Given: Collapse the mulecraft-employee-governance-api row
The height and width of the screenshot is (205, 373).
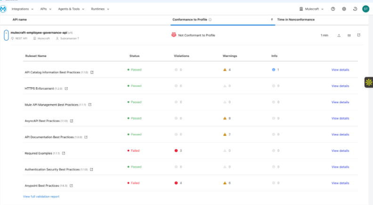Looking at the screenshot, I should [6, 35].
